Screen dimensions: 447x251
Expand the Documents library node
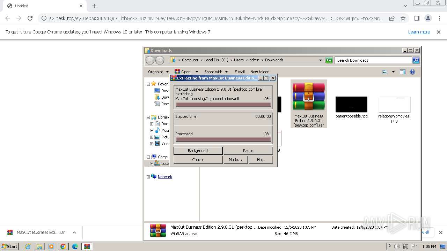152,124
